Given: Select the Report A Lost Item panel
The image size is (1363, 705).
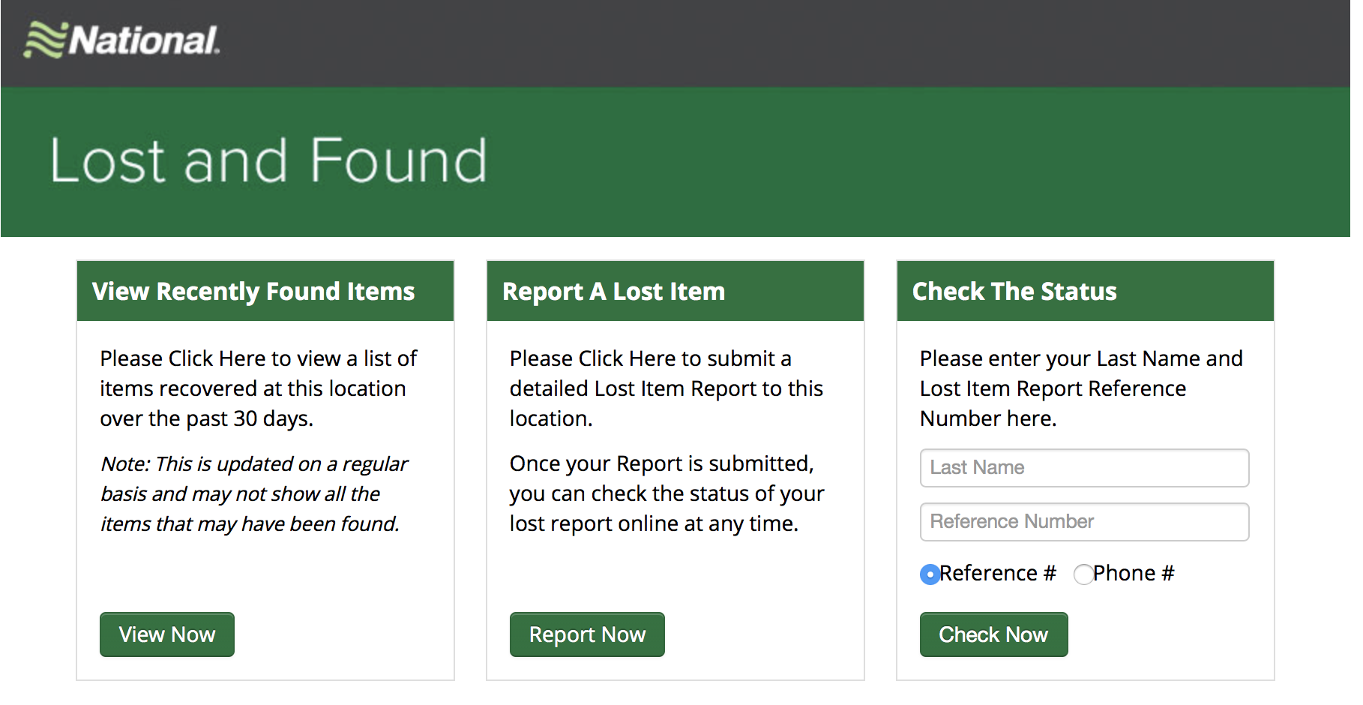Looking at the screenshot, I should (x=675, y=472).
